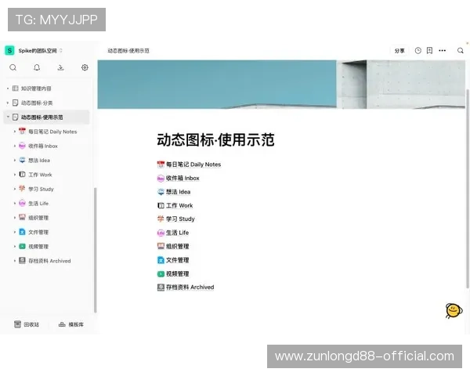Select 动态图标·使用示范 in sidebar tree
Viewport: 470px width, 376px height.
tap(46, 117)
